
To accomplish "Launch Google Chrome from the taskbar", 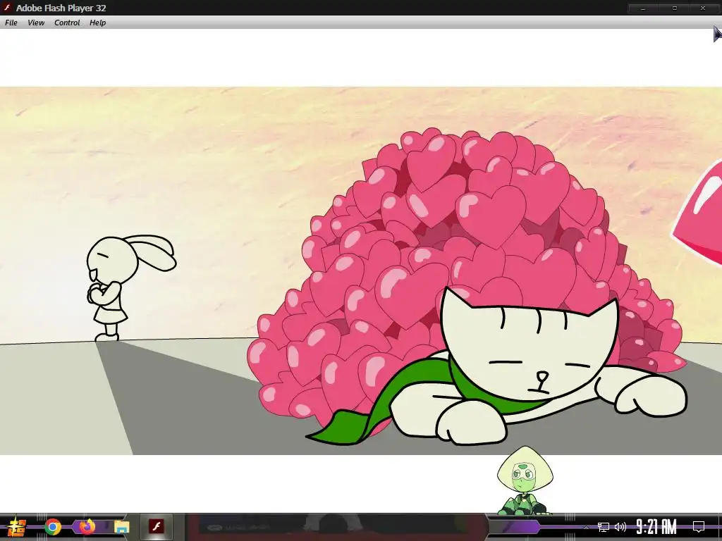I will click(x=53, y=527).
